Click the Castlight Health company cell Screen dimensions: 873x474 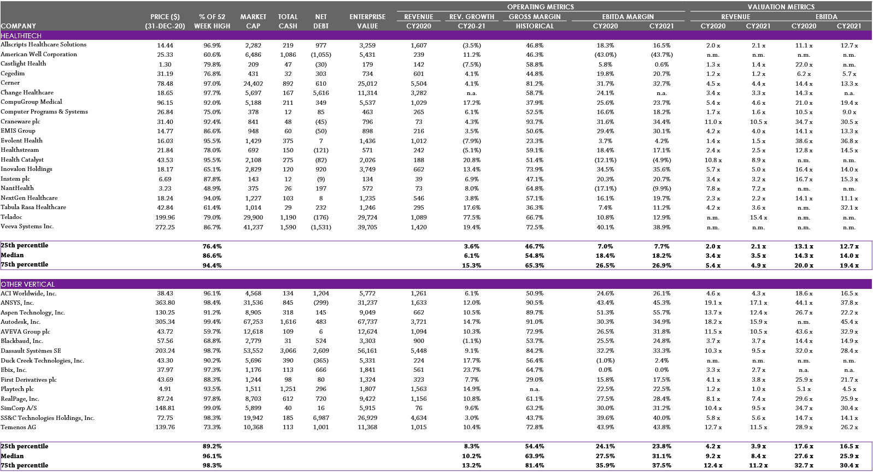click(24, 64)
